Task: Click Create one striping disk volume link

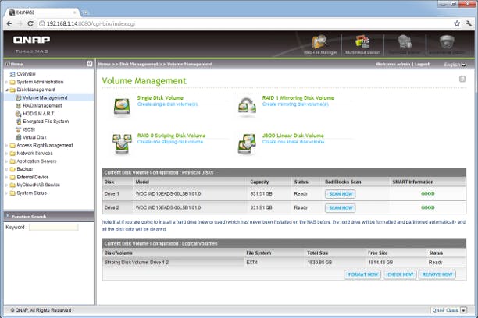Action: (170, 142)
